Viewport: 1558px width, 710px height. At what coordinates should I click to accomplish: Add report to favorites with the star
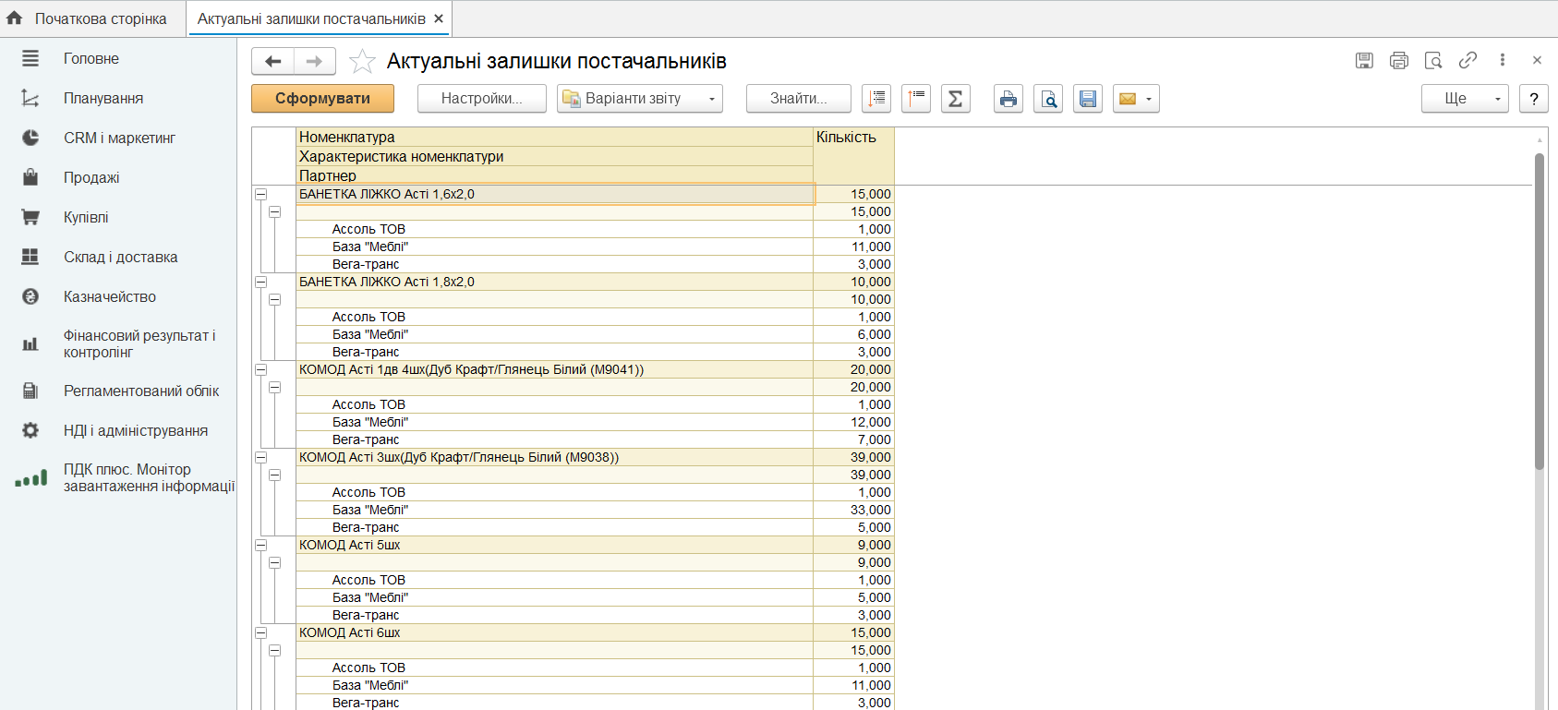tap(362, 61)
